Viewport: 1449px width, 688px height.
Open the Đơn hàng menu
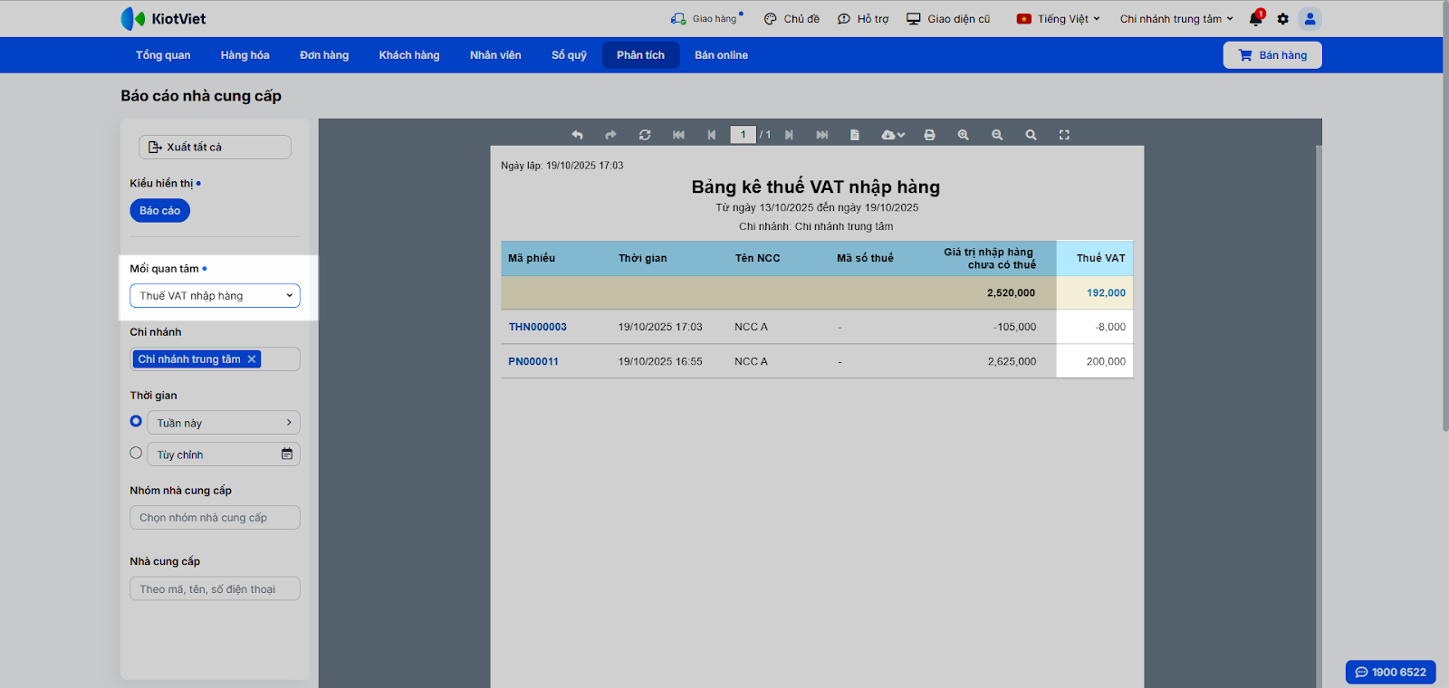coord(324,55)
